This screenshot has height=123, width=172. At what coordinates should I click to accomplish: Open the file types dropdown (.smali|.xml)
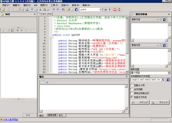pyautogui.click(x=163, y=79)
